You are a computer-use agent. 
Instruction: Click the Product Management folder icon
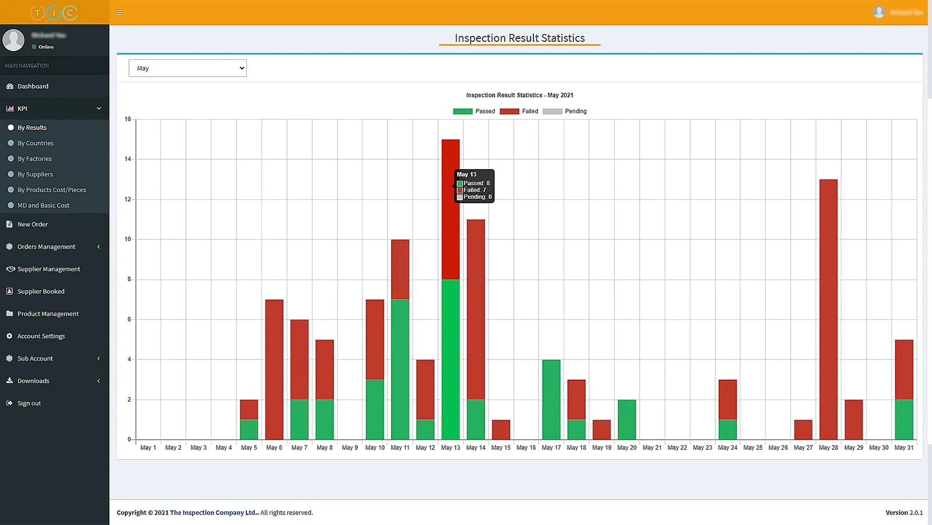click(x=9, y=314)
